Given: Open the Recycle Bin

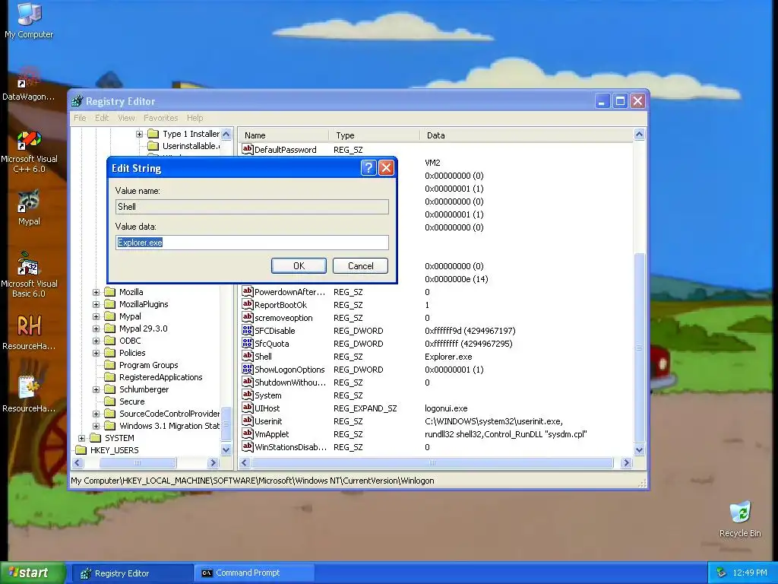Looking at the screenshot, I should 740,519.
